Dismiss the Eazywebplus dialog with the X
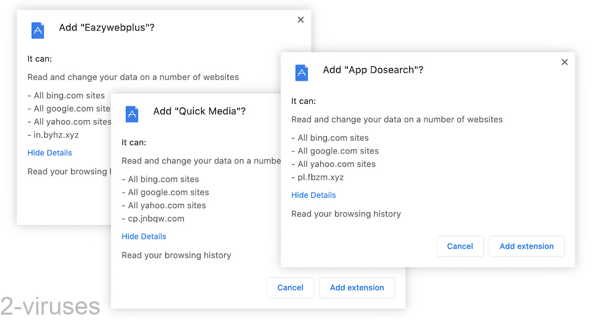The image size is (592, 320). [300, 20]
